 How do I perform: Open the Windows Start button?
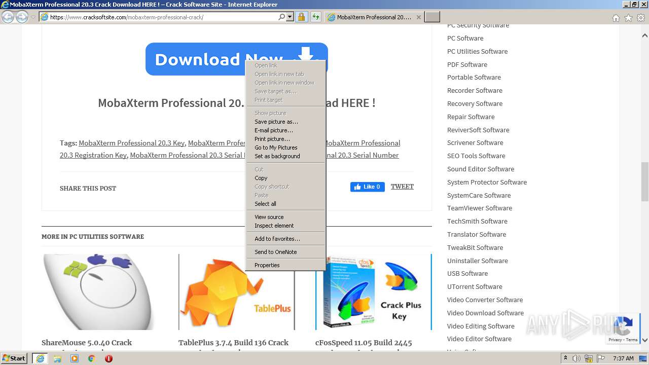pyautogui.click(x=14, y=358)
